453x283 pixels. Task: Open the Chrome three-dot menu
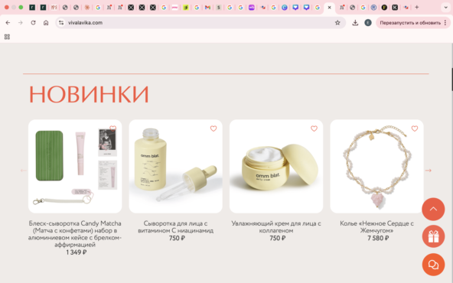(x=445, y=22)
